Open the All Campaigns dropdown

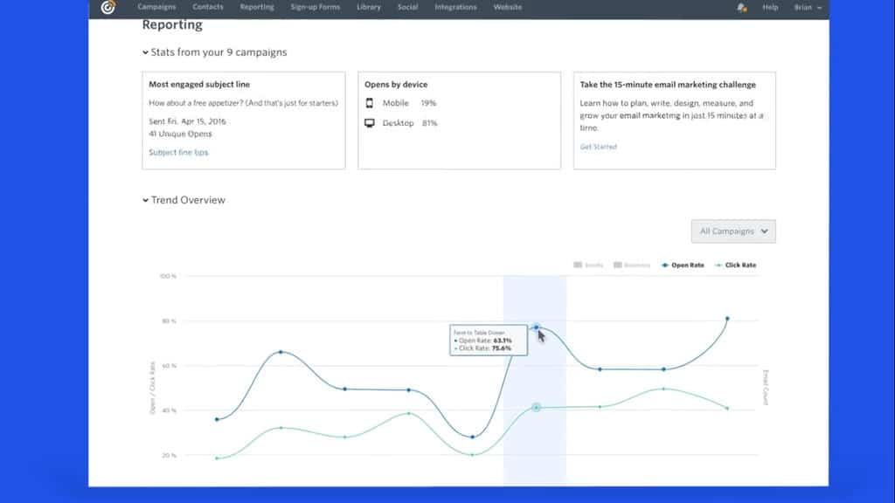point(733,231)
